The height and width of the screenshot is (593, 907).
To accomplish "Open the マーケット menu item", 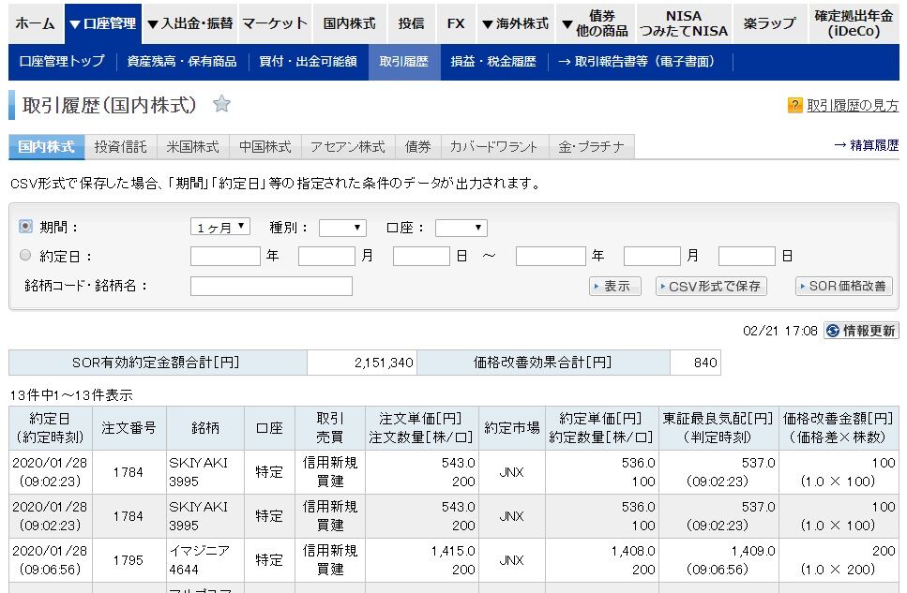I will pyautogui.click(x=275, y=23).
